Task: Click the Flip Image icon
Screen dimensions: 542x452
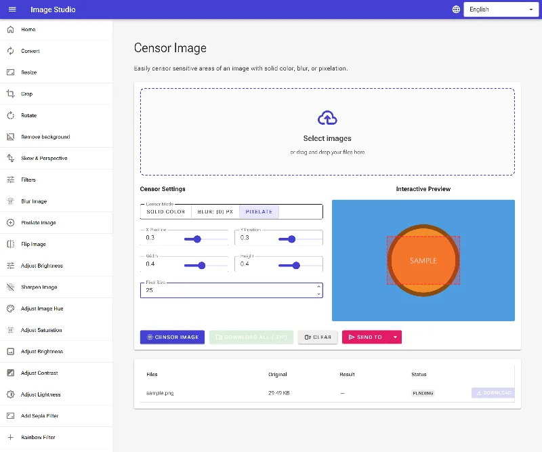Action: pos(11,244)
